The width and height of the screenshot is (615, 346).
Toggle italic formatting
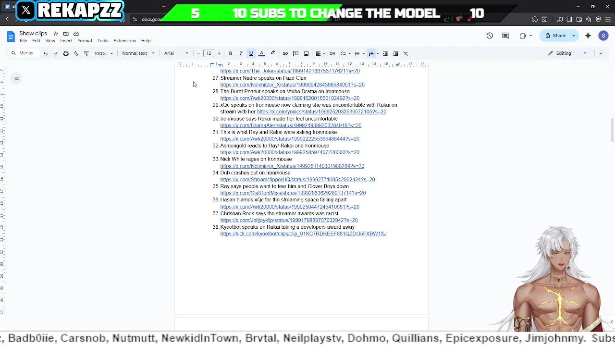(241, 53)
